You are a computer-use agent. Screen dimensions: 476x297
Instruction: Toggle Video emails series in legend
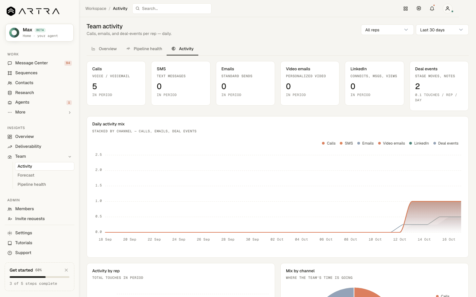[x=391, y=143]
